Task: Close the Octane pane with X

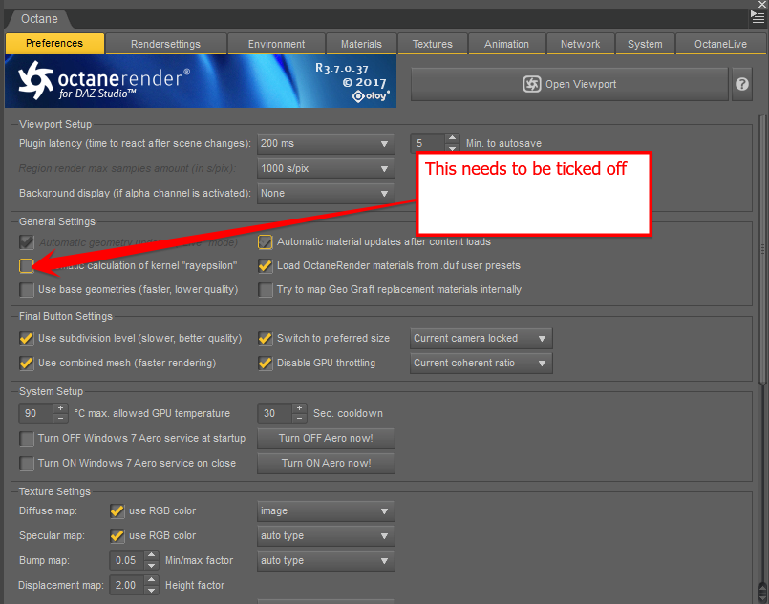Action: coord(761,4)
